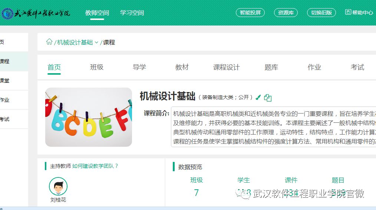Click the 智能投屏 button
The width and height of the screenshot is (376, 210).
tap(250, 13)
